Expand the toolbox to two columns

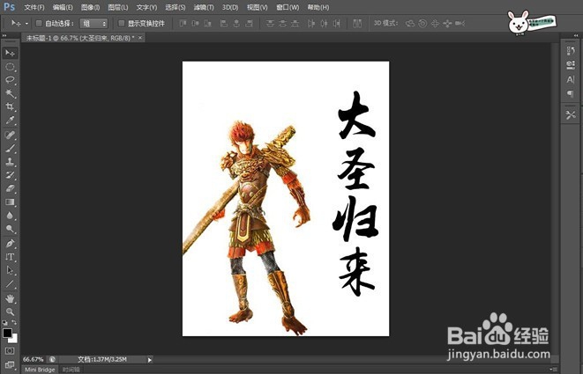(4, 35)
